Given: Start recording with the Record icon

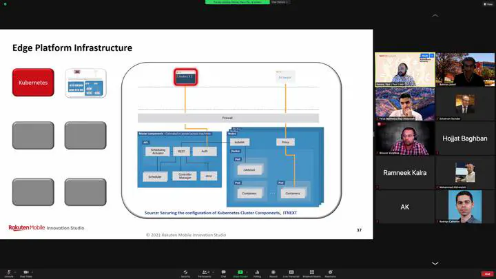Looking at the screenshot, I should (x=273, y=272).
